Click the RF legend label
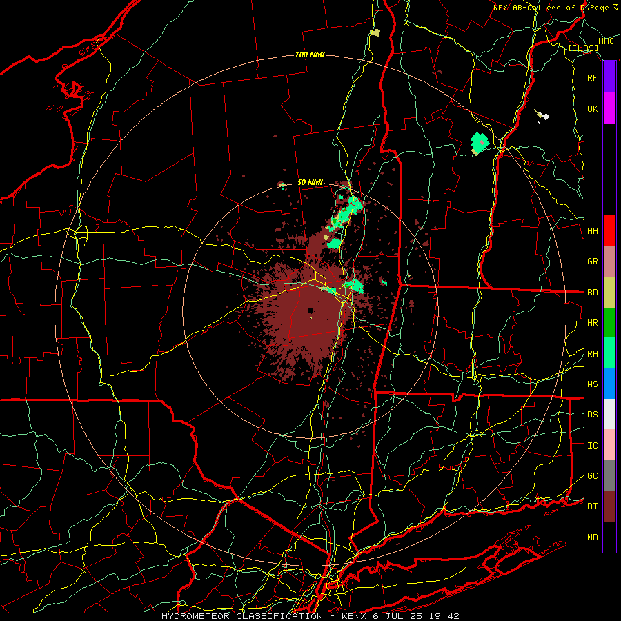 [x=593, y=77]
